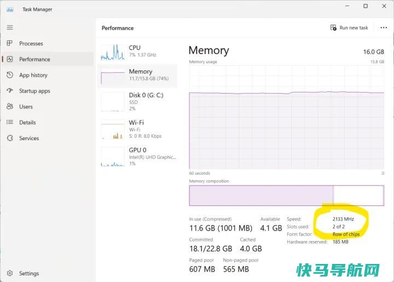
Task: Click the 607 MB Paged pool value
Action: tap(202, 269)
